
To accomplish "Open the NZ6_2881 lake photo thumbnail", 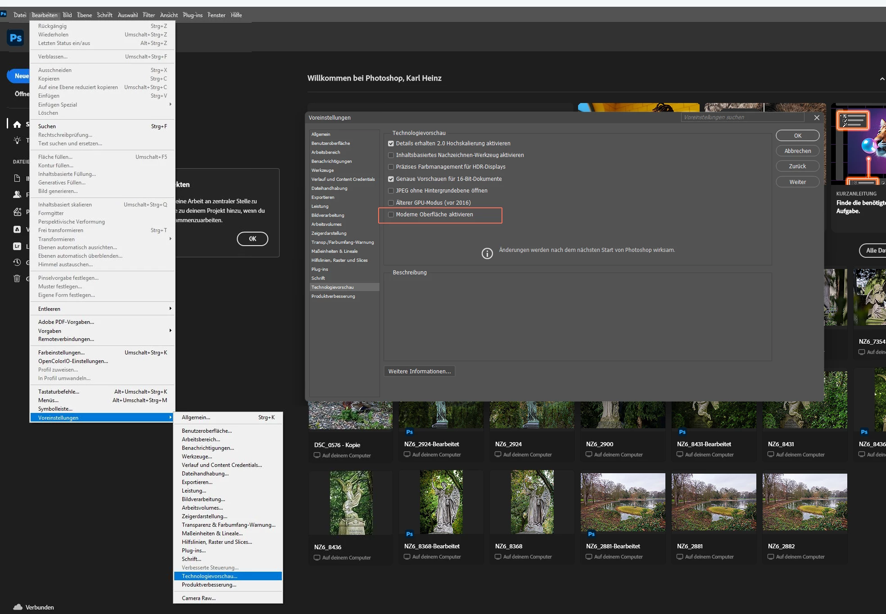I will coord(714,502).
